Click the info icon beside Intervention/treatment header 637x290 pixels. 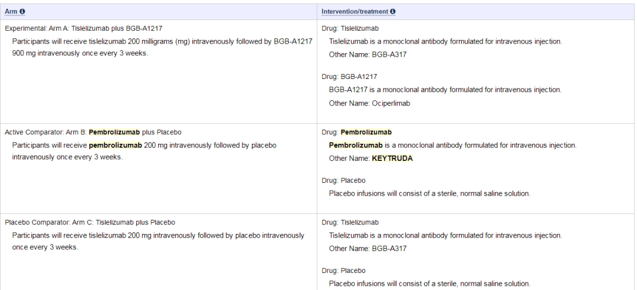[393, 11]
